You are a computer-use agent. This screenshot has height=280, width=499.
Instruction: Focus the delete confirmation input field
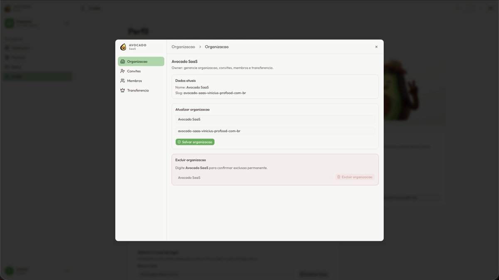click(x=254, y=177)
